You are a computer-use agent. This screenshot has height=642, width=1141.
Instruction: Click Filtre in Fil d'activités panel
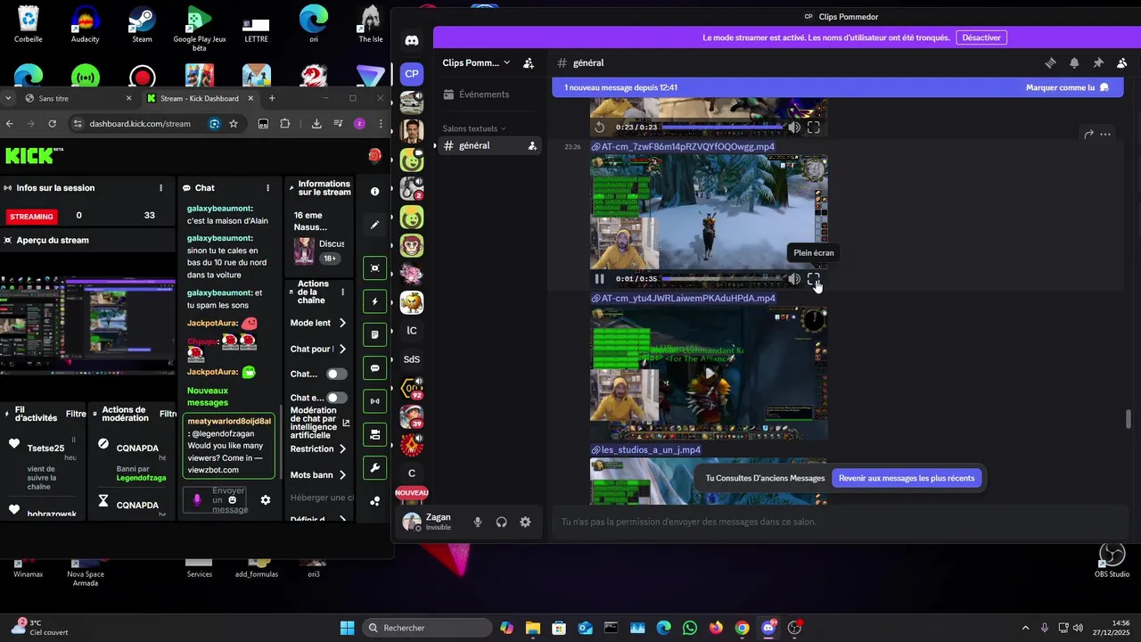(76, 414)
